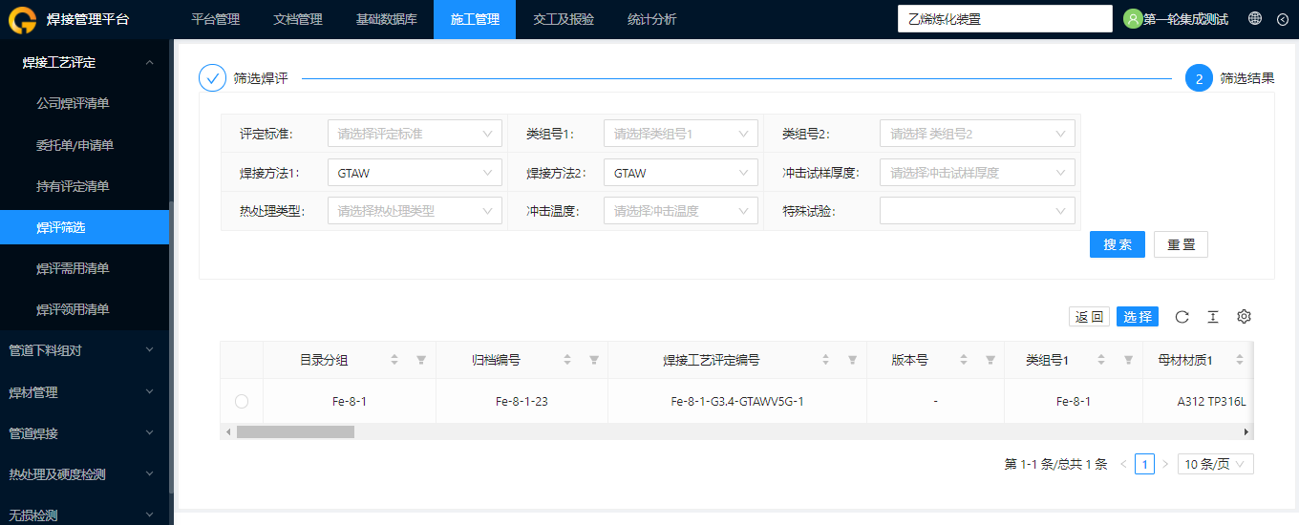This screenshot has height=525, width=1299.
Task: Switch to the 统计分析 tab
Action: (x=651, y=19)
